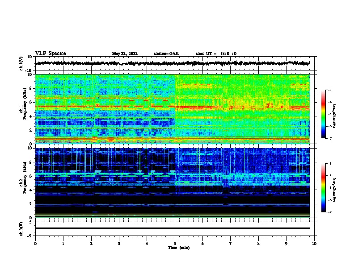Click the ch.1 voltage waveform trace

point(172,63)
